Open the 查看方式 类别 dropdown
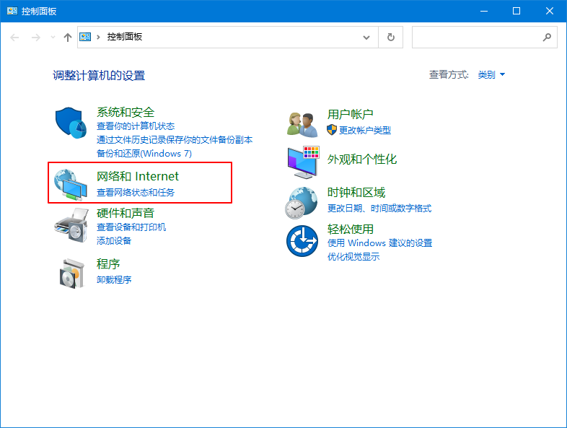Image resolution: width=567 pixels, height=428 pixels. coord(491,75)
